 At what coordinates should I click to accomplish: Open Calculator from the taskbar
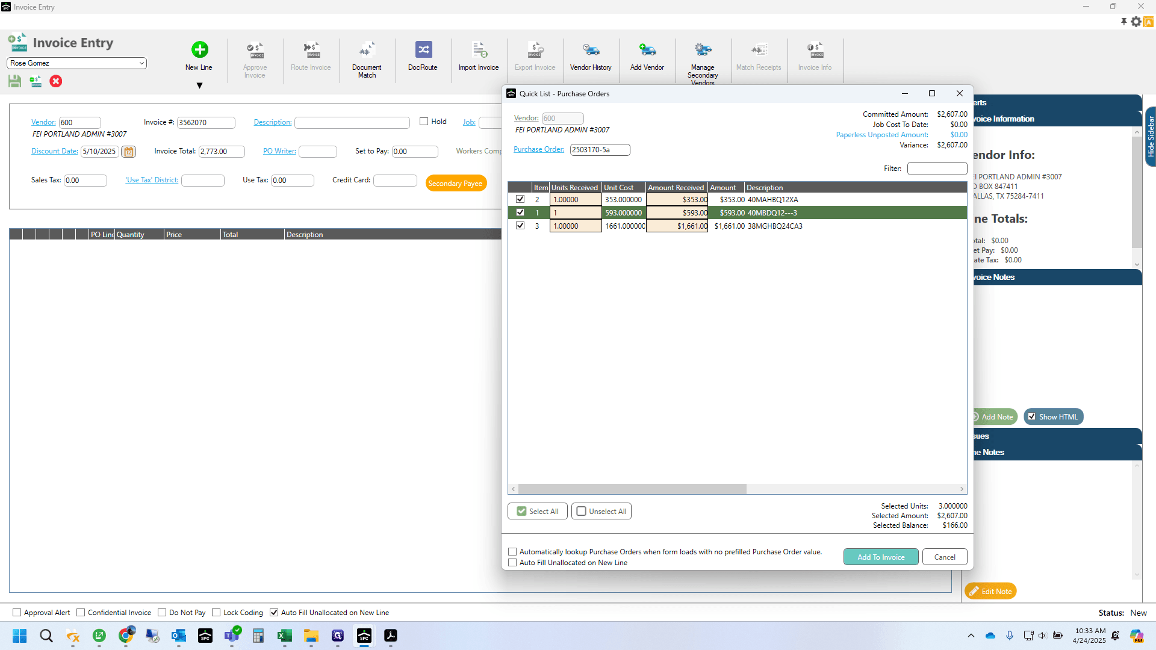tap(258, 636)
